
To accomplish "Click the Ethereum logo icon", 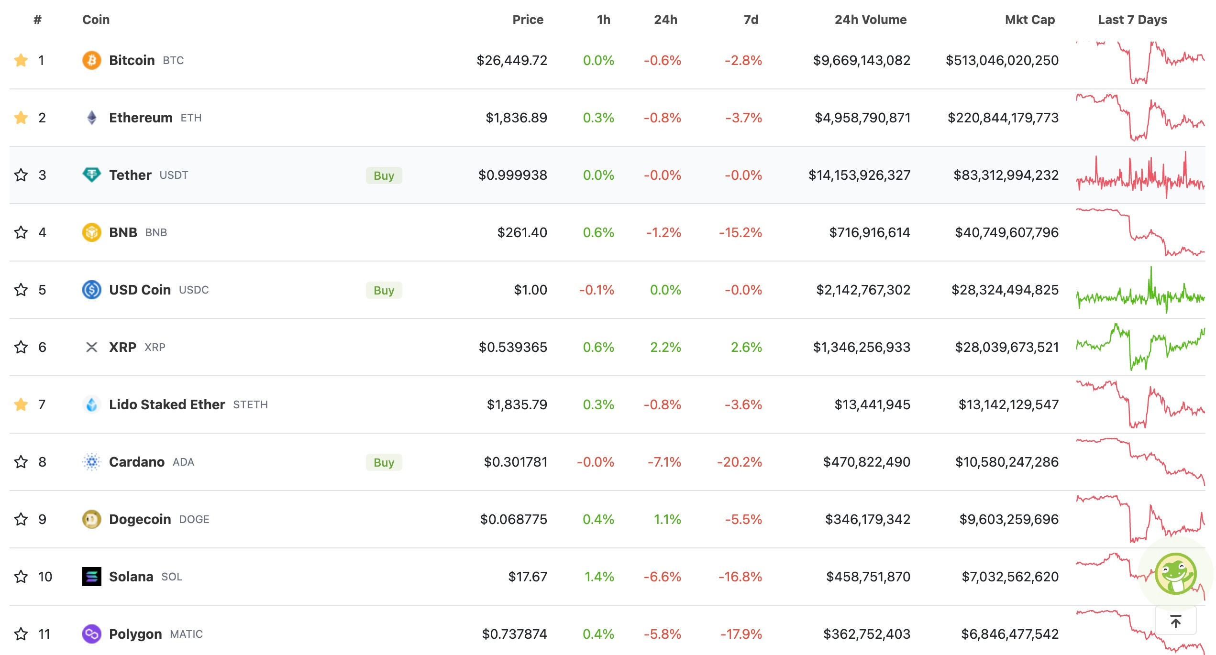I will (91, 118).
